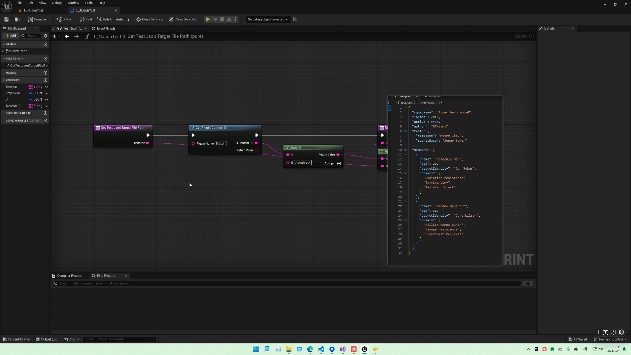This screenshot has width=631, height=355.
Task: Open the Content Drawer
Action: (16, 339)
